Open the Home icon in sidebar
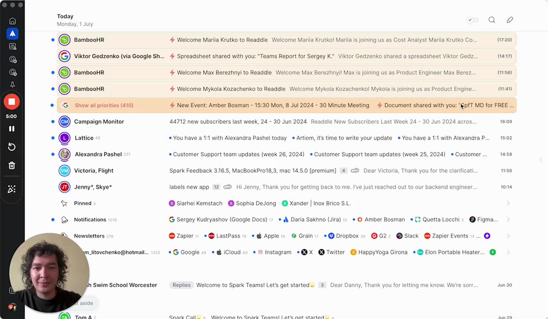This screenshot has height=319, width=548. pos(12,21)
